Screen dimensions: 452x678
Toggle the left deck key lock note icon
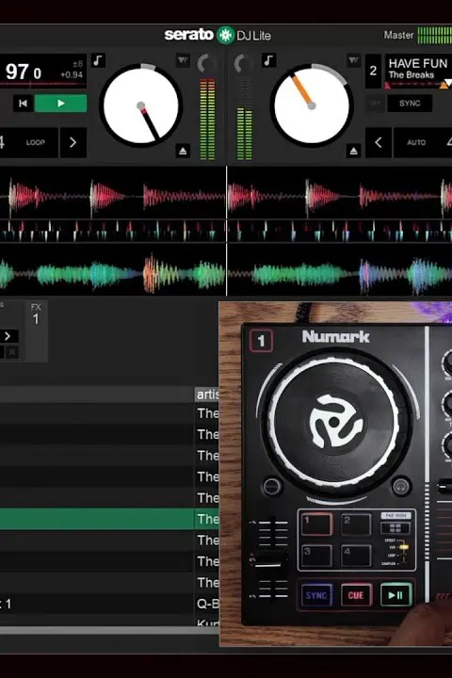[x=98, y=60]
